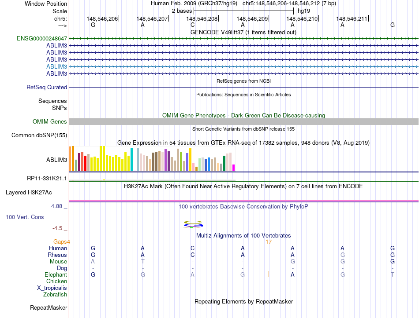This screenshot has height=318, width=419.
Task: Open the OMIM Genes track label
Action: pos(50,122)
